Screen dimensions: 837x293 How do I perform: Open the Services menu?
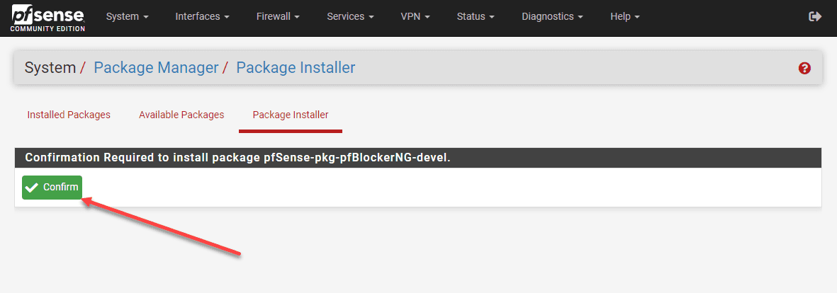[x=350, y=17]
